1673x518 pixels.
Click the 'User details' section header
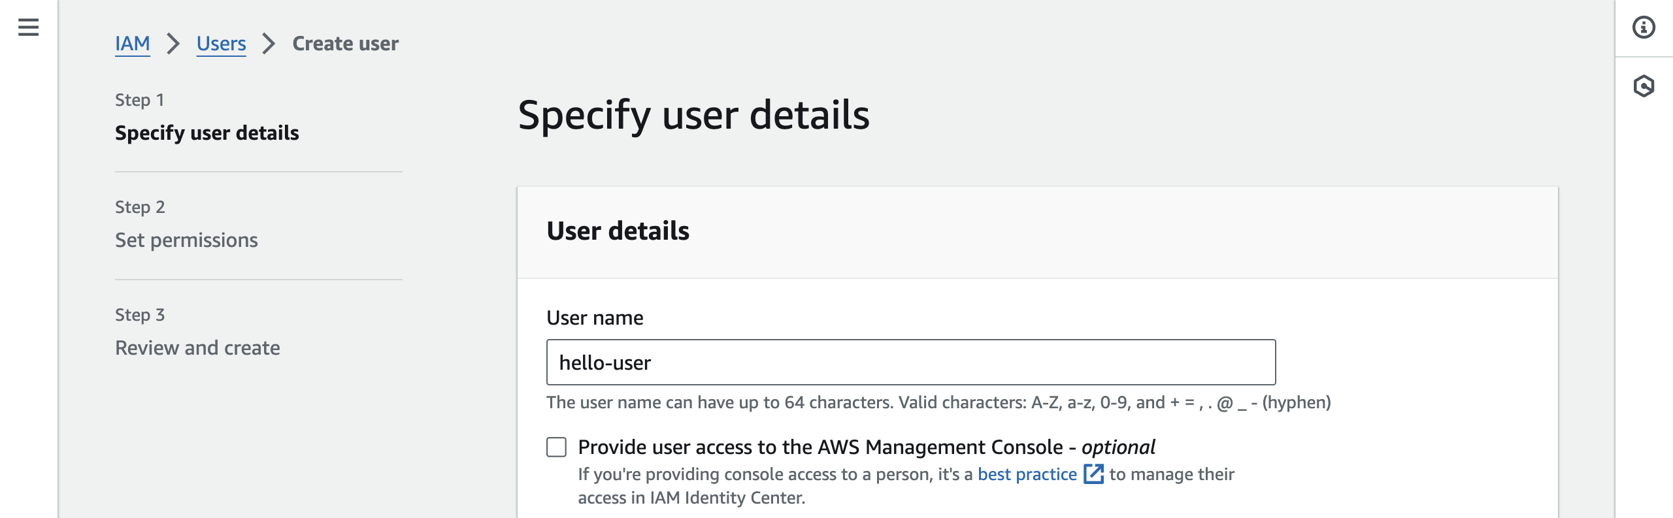coord(618,231)
